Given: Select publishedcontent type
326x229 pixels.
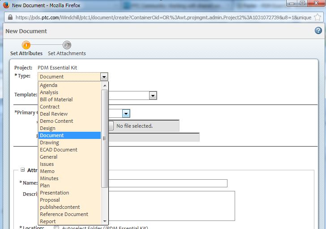Looking at the screenshot, I should click(x=69, y=207).
